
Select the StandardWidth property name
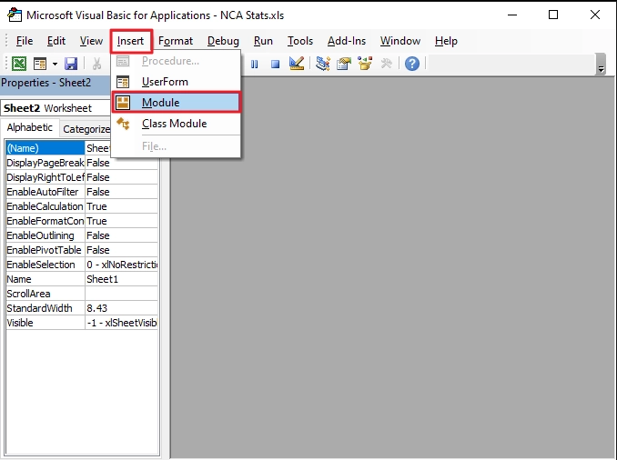pyautogui.click(x=45, y=308)
